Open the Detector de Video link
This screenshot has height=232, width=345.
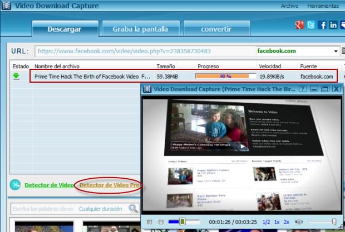(49, 185)
